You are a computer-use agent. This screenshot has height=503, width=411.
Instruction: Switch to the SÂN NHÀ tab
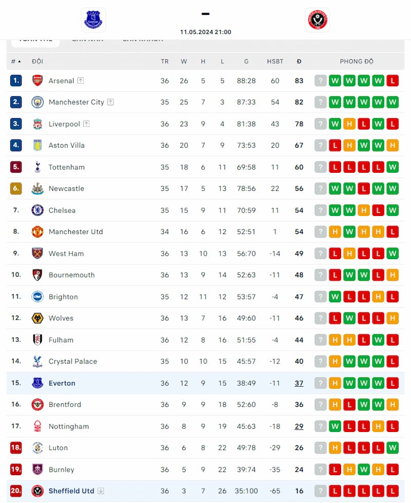pos(89,38)
